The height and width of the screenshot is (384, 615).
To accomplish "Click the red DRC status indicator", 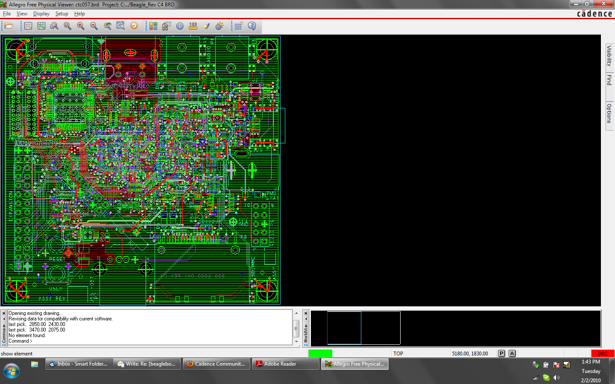I will [603, 353].
